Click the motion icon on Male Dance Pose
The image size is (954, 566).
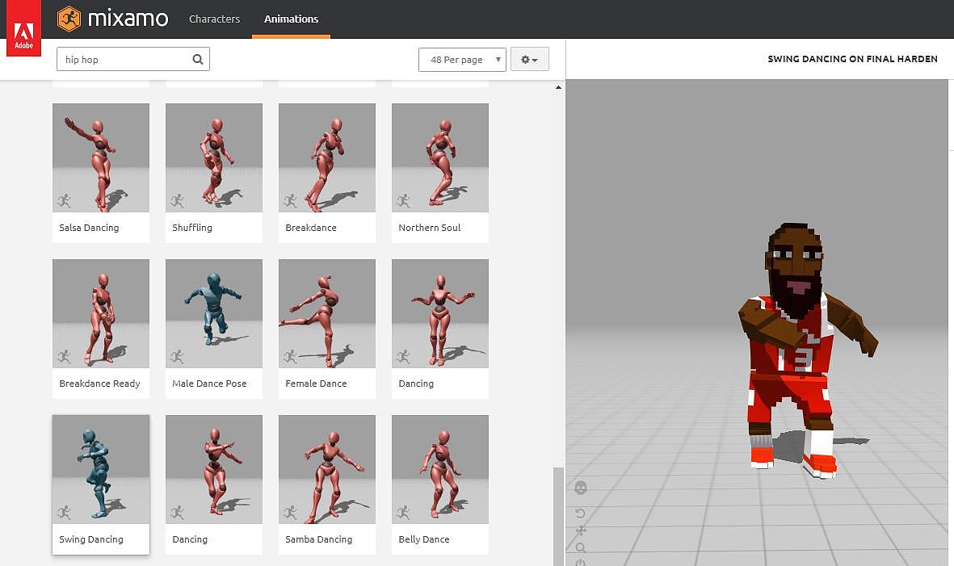177,357
